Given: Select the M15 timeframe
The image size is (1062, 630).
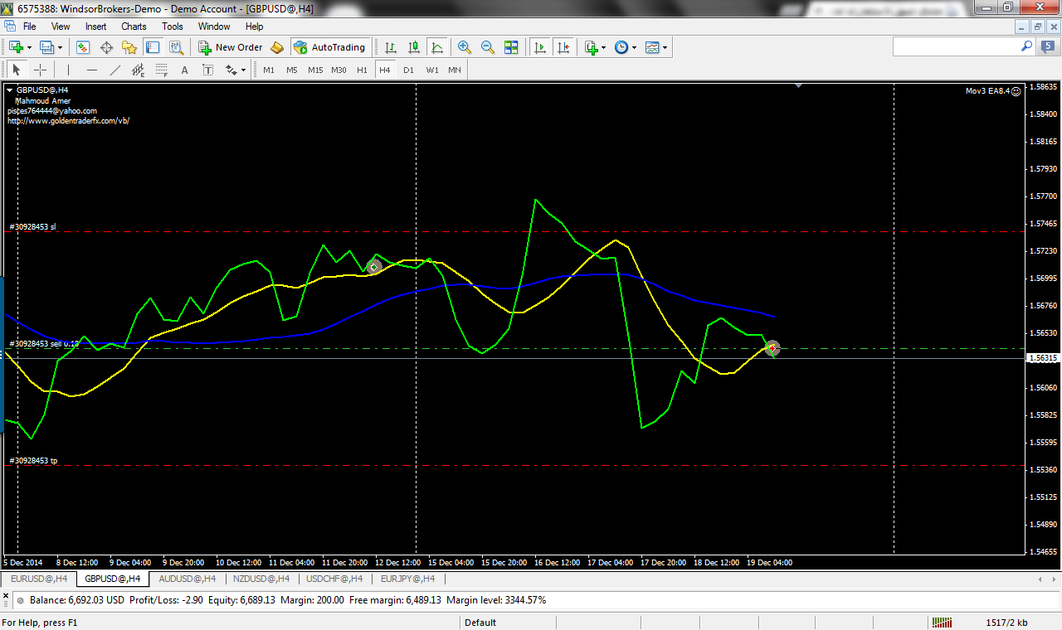Looking at the screenshot, I should pos(315,70).
